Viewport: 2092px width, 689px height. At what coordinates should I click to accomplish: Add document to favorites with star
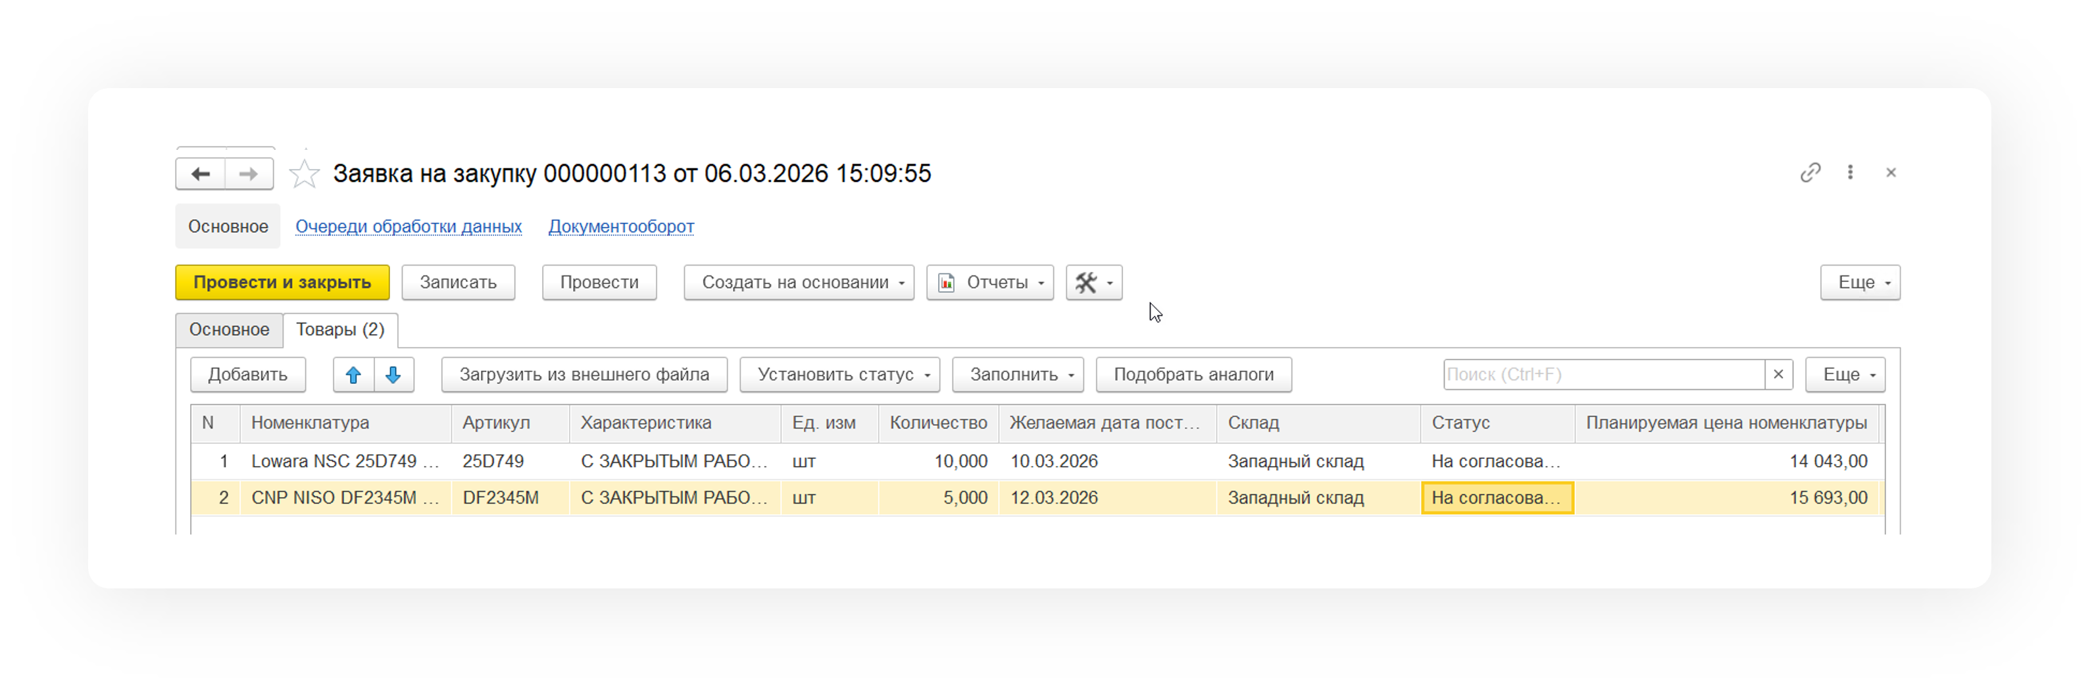305,174
